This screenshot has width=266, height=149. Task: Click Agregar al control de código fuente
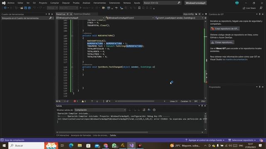[x=205, y=140]
